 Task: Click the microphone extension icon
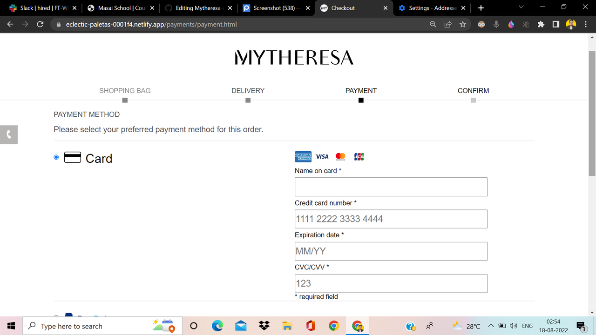(x=496, y=24)
